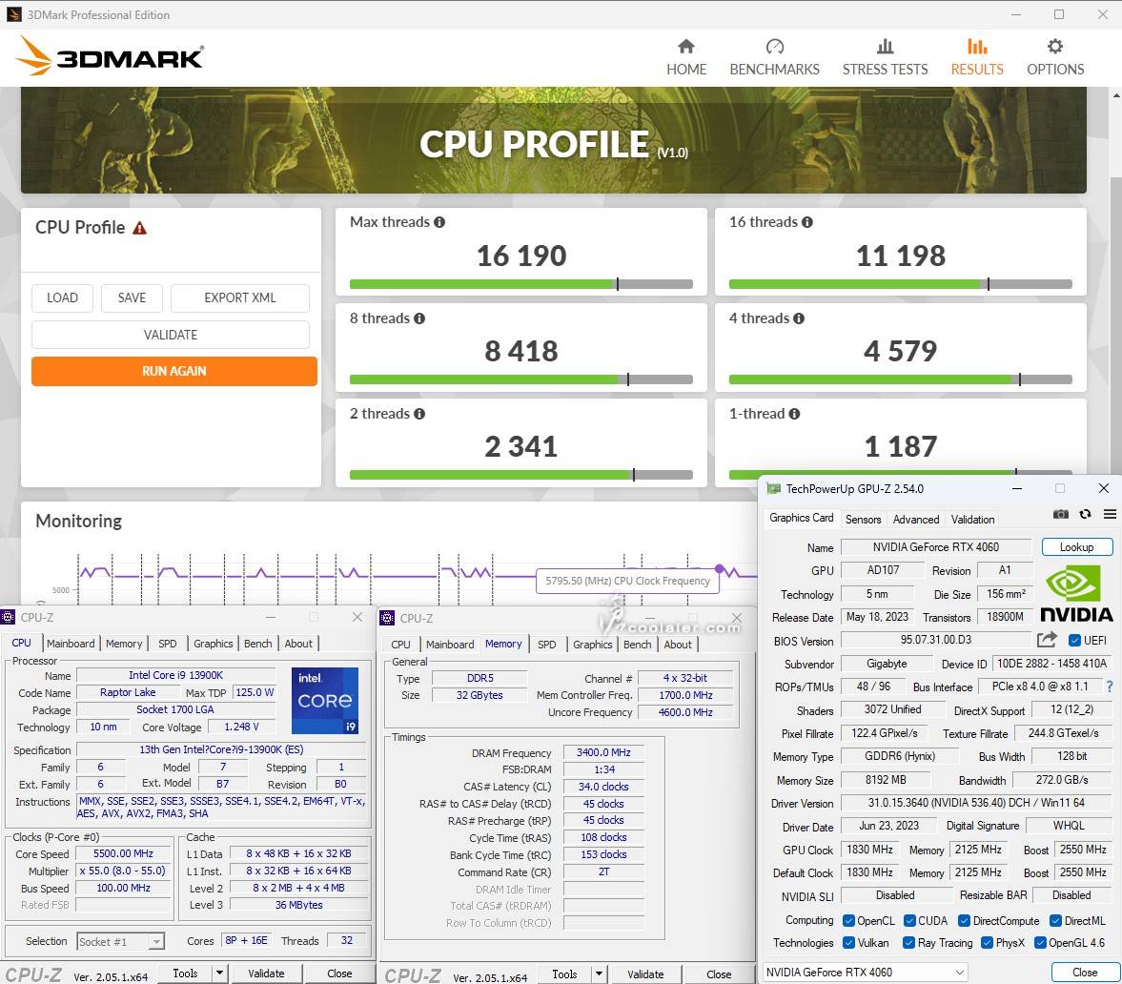Click the warning icon next to CPU Profile

tap(140, 228)
